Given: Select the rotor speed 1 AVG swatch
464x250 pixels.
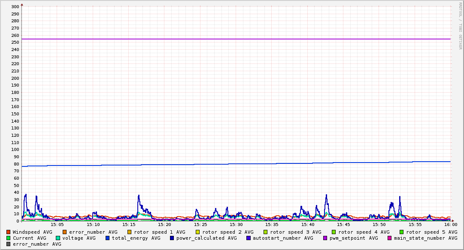Looking at the screenshot, I should (x=129, y=232).
